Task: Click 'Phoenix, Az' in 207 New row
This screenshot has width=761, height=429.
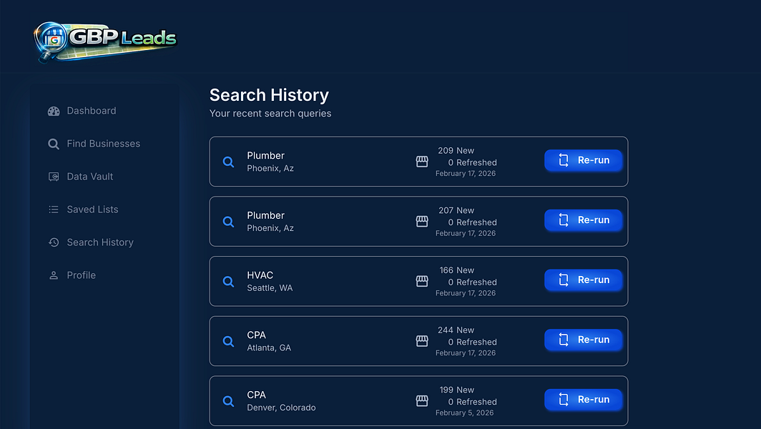Action: coord(270,228)
